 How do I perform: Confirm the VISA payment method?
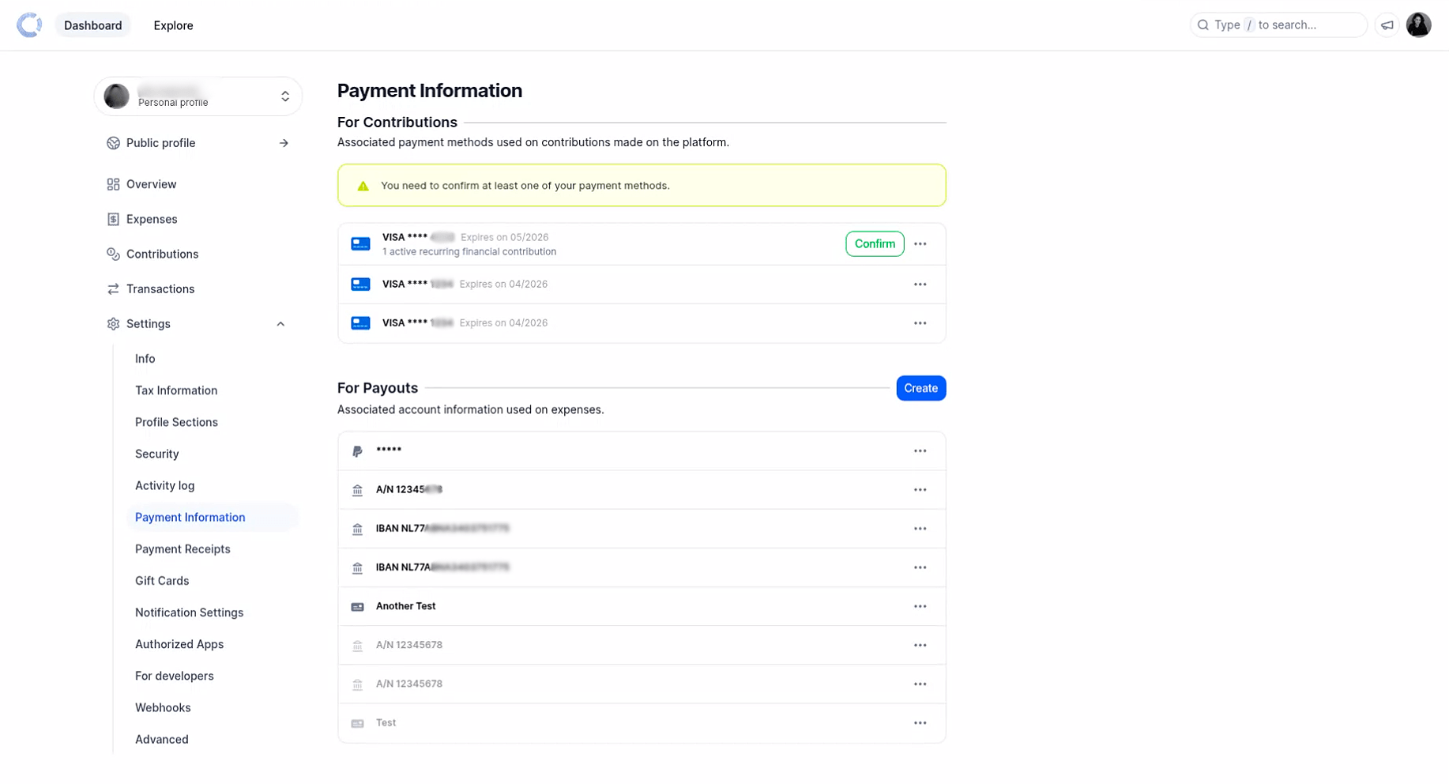tap(874, 244)
